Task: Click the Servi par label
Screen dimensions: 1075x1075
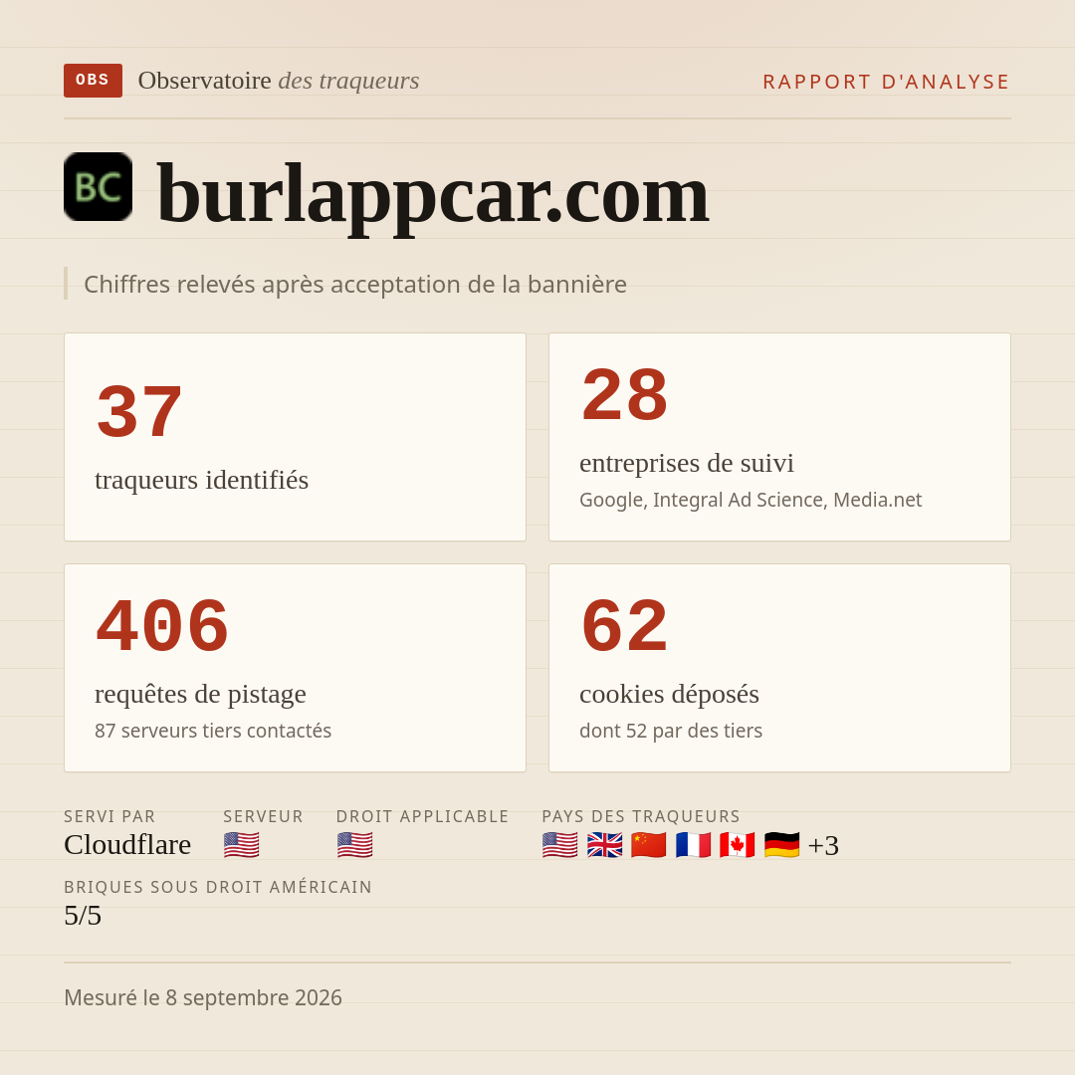Action: point(109,816)
